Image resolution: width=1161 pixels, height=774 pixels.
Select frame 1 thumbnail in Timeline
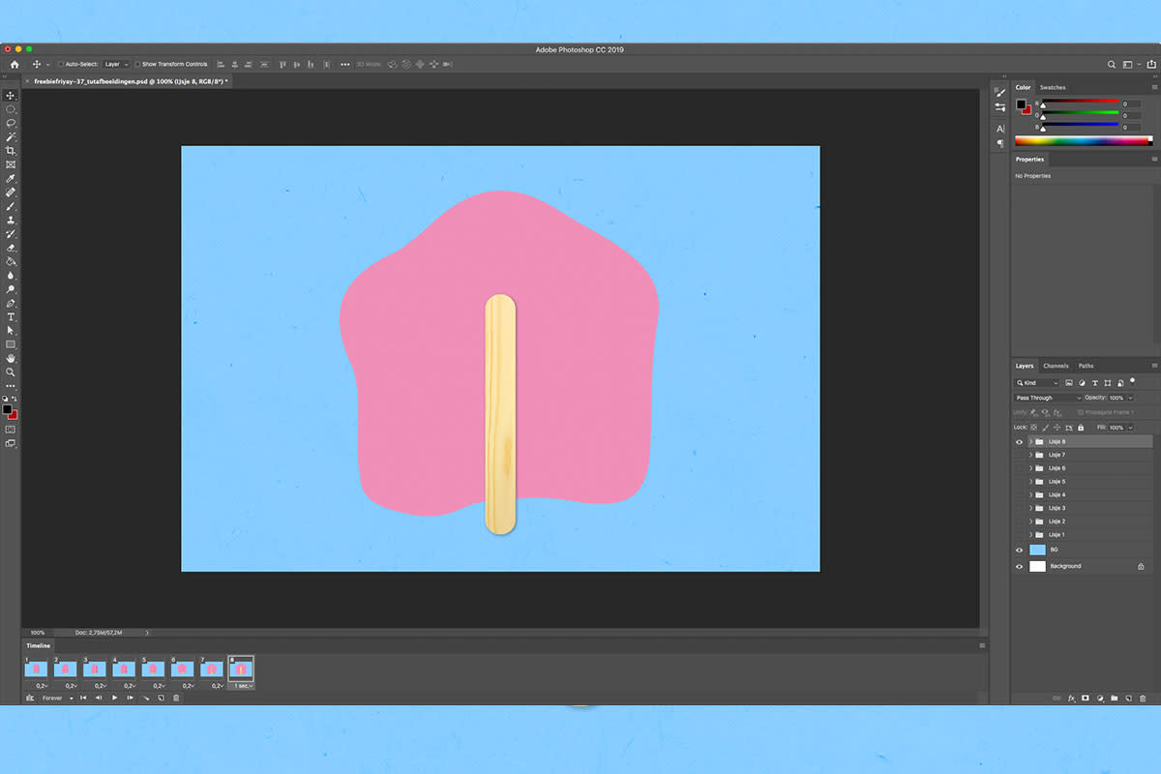tap(36, 669)
